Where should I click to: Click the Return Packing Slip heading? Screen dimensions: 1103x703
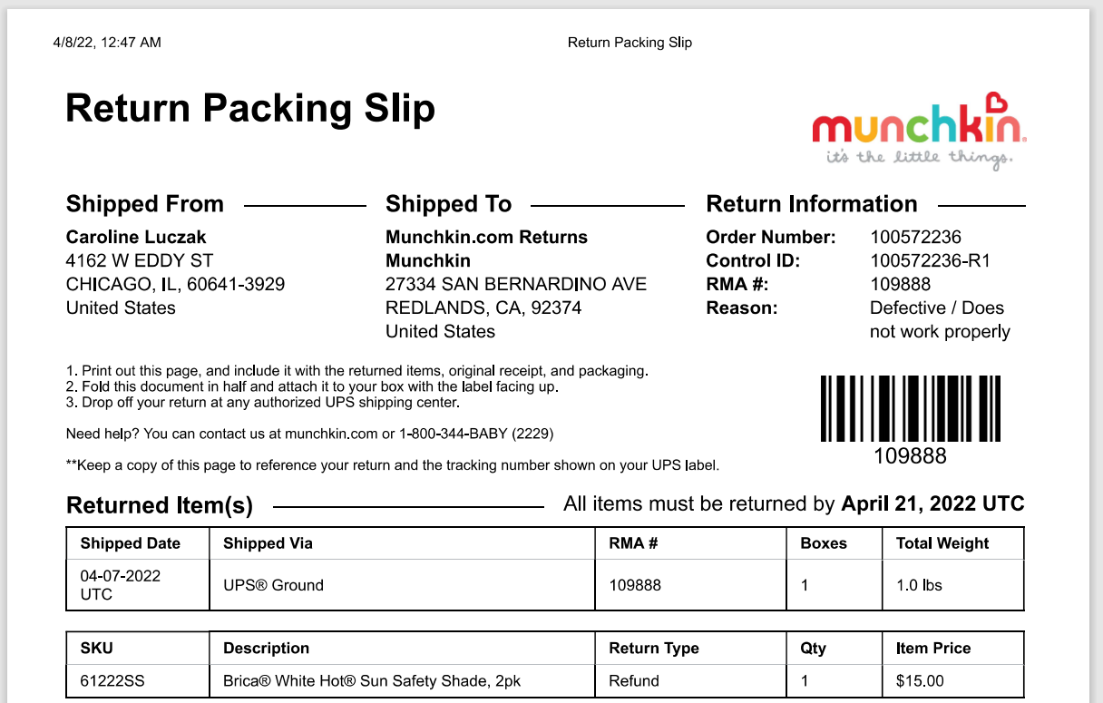pyautogui.click(x=250, y=108)
